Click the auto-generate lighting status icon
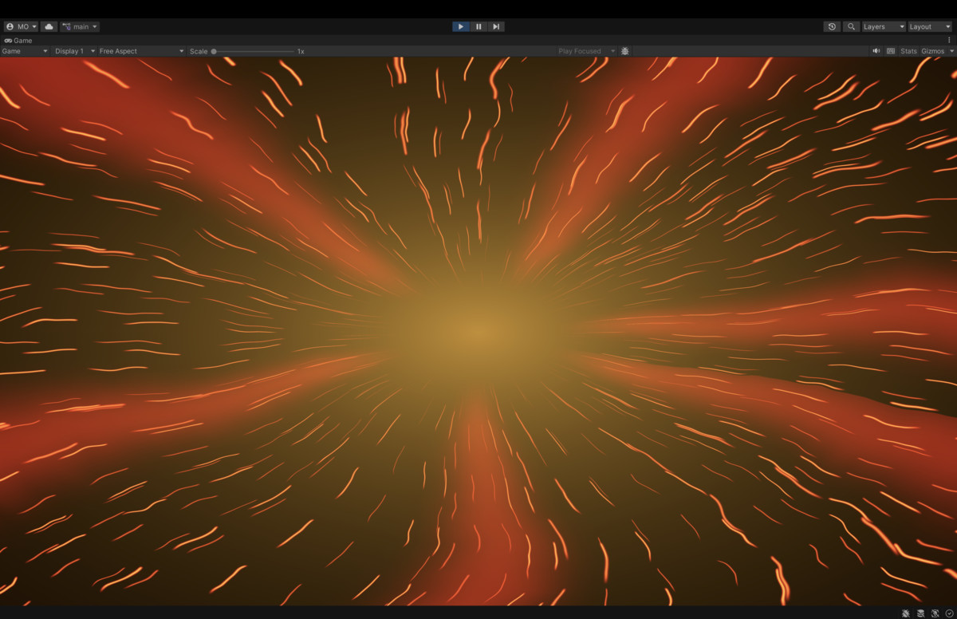 [935, 613]
